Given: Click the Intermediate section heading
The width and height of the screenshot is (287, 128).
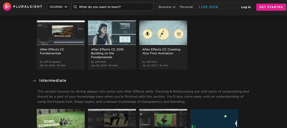Looking at the screenshot, I should (x=53, y=80).
